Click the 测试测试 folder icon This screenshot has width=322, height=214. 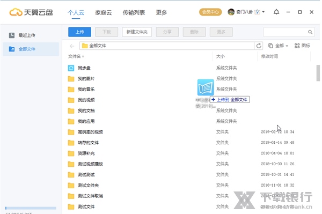click(x=71, y=175)
